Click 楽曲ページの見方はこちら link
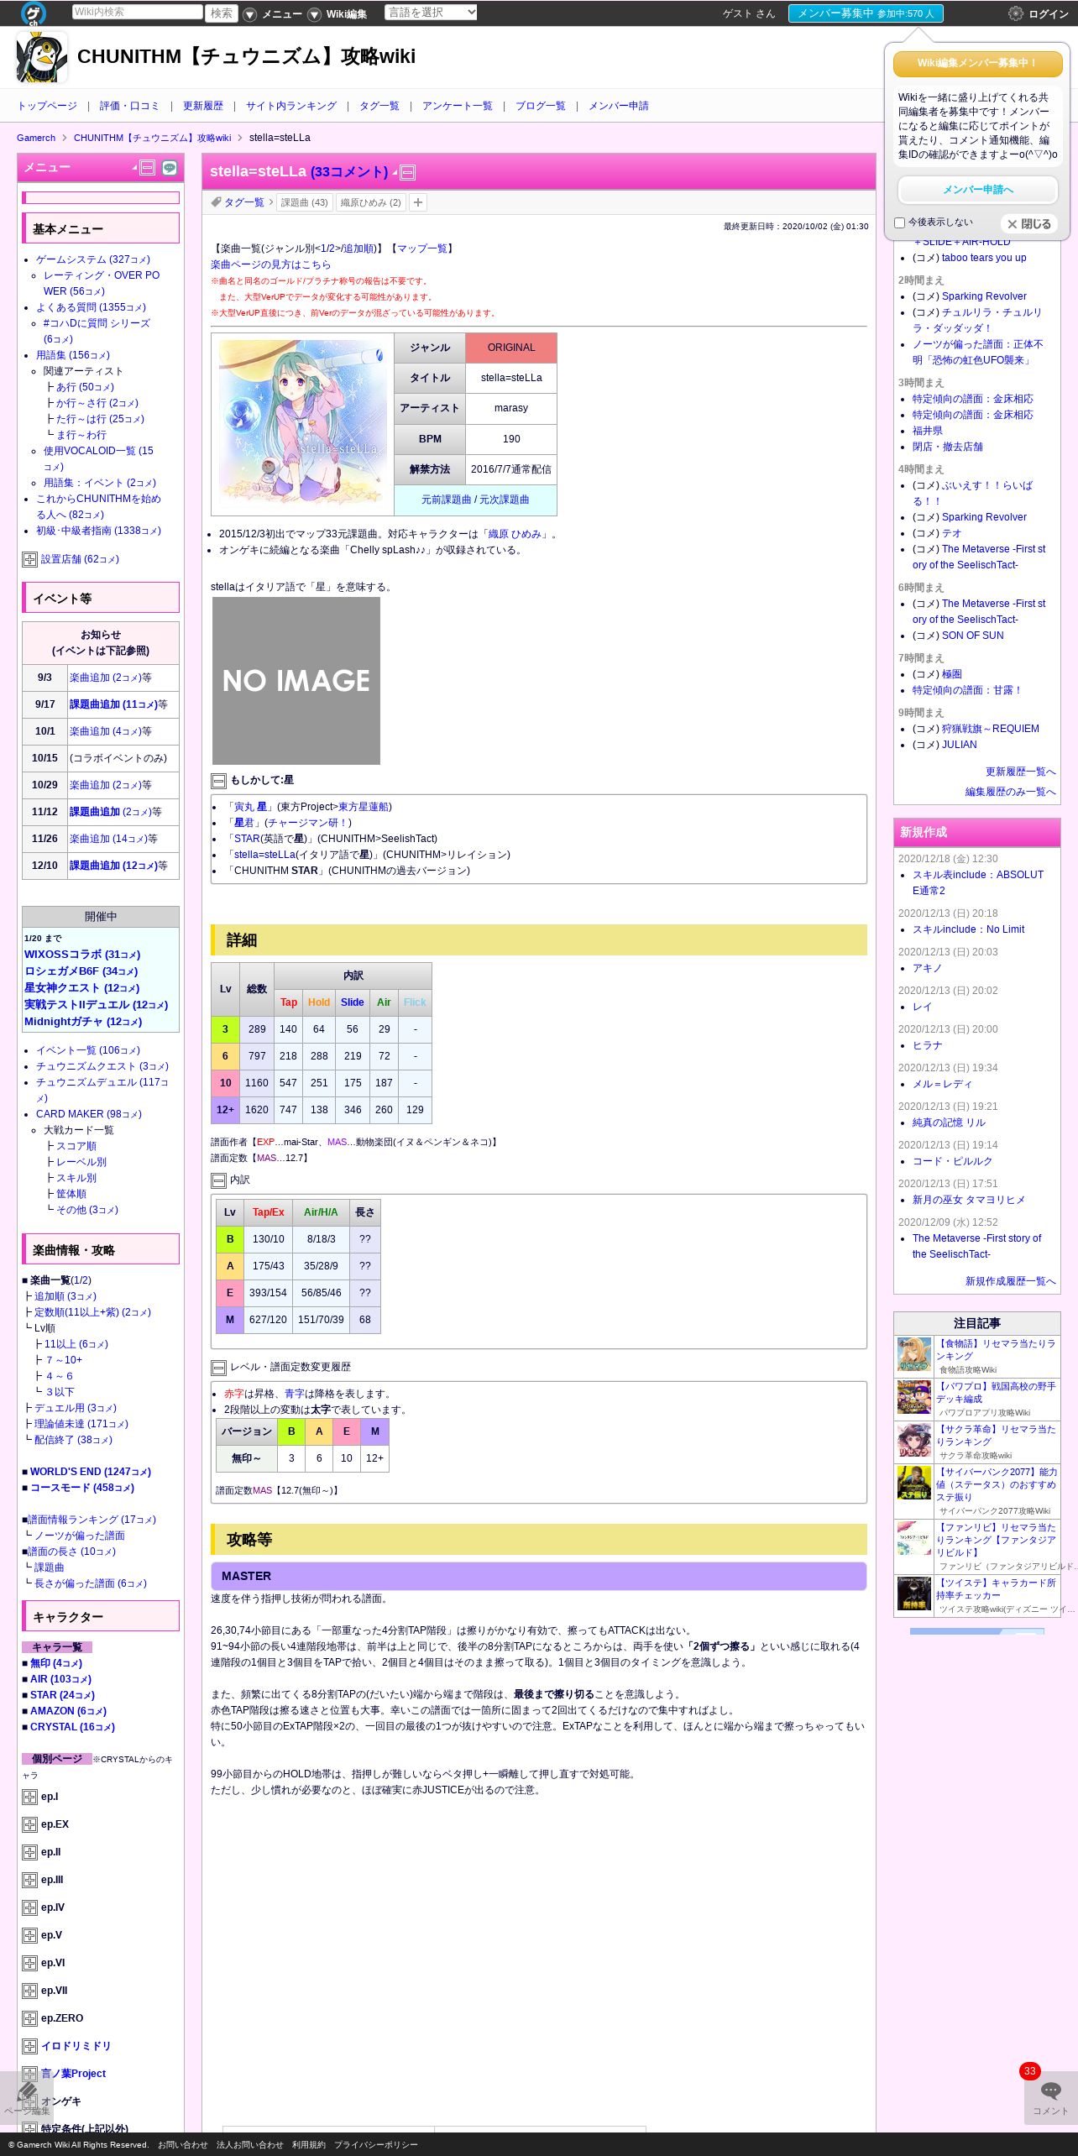 point(270,264)
